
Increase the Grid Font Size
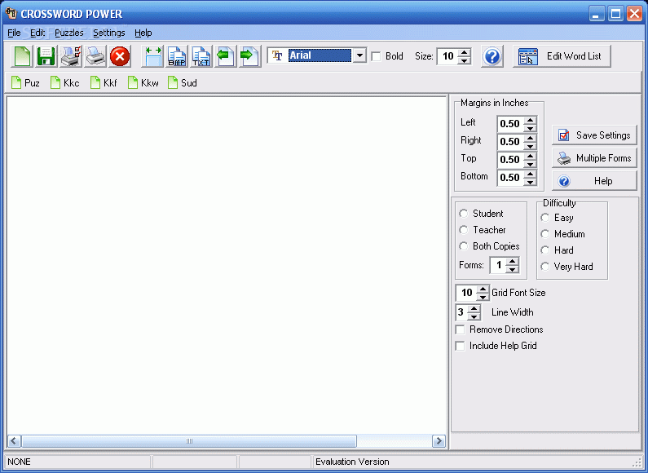click(483, 289)
